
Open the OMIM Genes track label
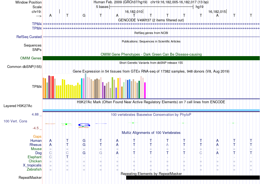click(31, 58)
